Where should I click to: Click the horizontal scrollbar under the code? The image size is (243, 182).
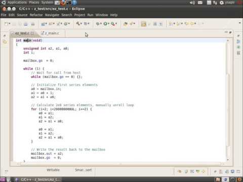pos(120,164)
